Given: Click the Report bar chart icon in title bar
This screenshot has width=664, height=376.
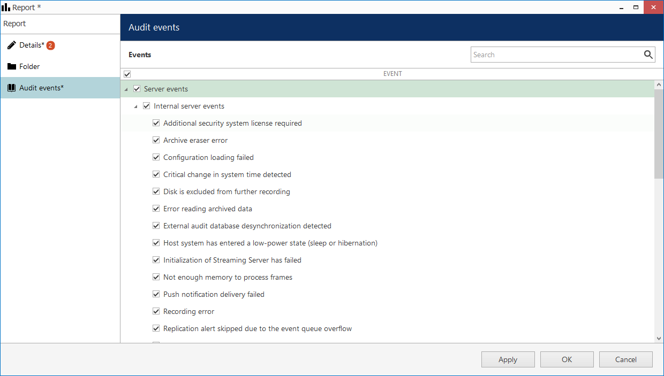Looking at the screenshot, I should pyautogui.click(x=6, y=7).
